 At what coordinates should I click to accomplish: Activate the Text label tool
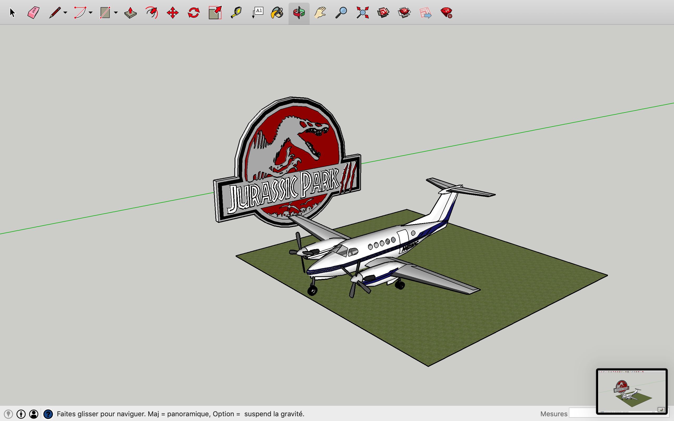(x=258, y=13)
